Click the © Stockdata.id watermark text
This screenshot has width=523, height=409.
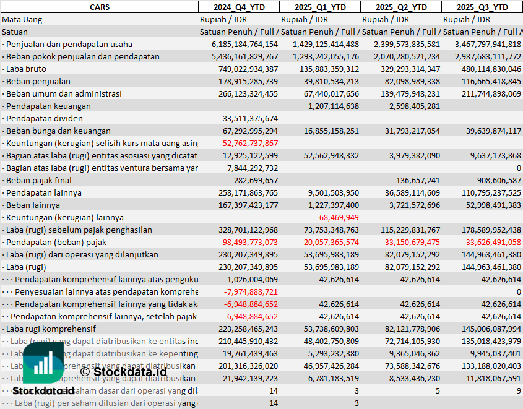click(x=123, y=371)
